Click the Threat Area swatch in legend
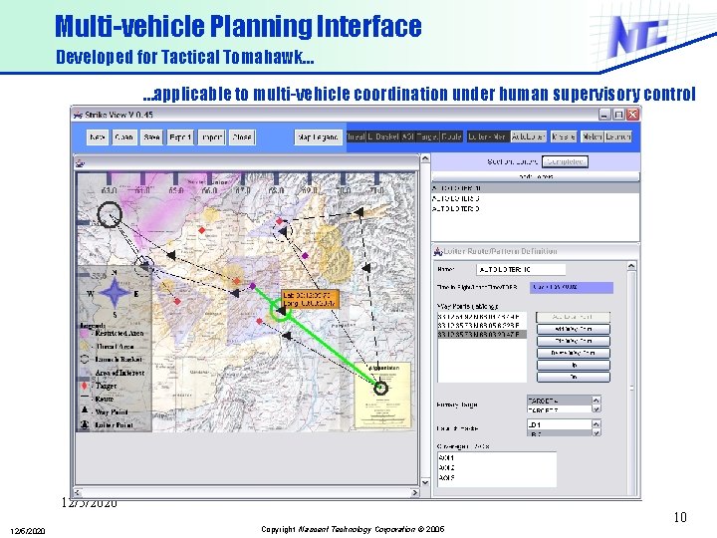Image resolution: width=717 pixels, height=538 pixels. click(85, 347)
